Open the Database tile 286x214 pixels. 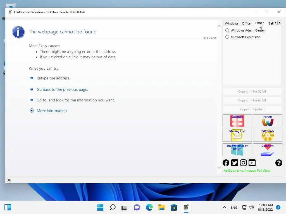pyautogui.click(x=237, y=121)
